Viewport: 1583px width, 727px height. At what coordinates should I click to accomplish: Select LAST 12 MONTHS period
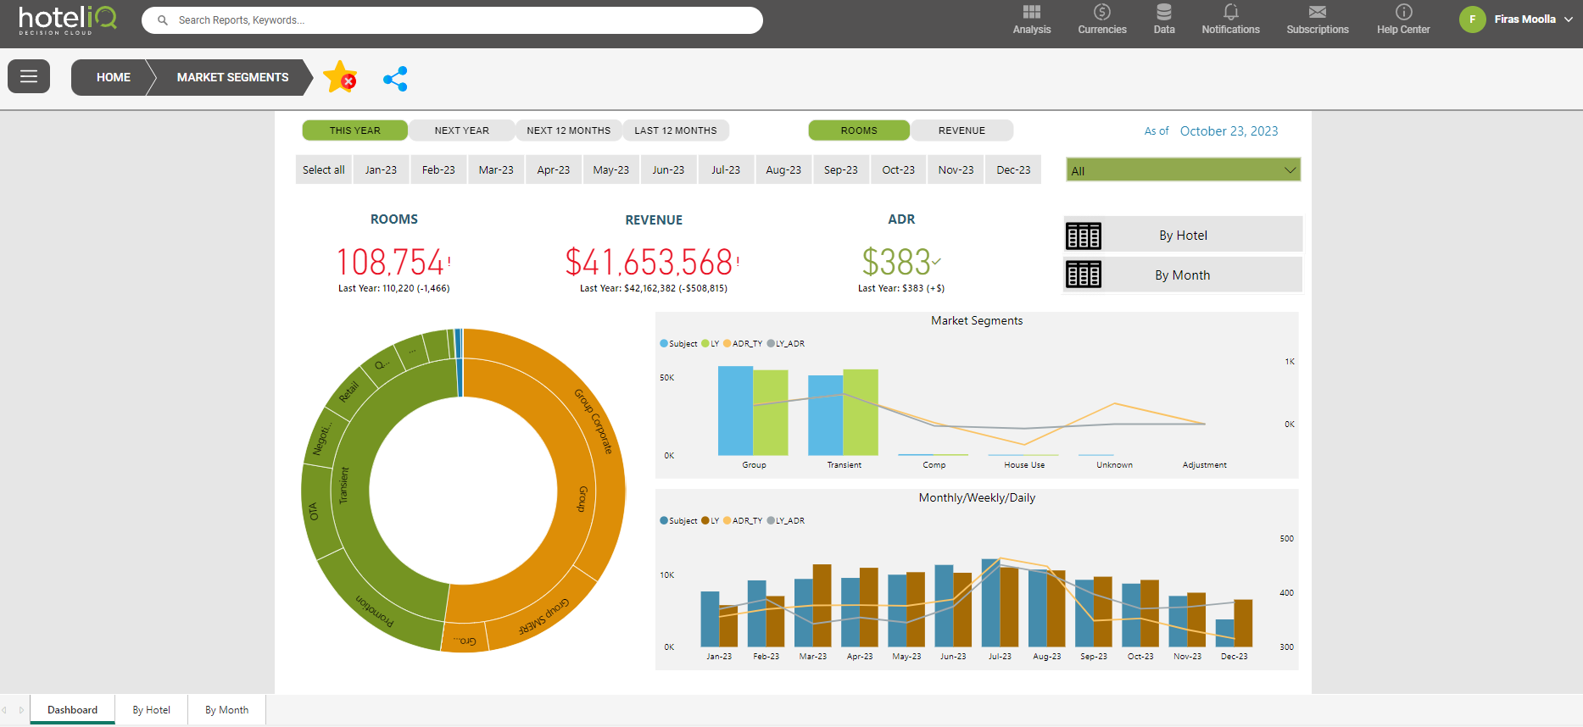click(675, 130)
